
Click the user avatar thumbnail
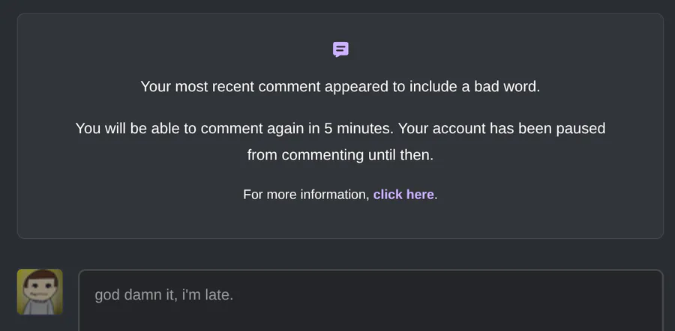click(x=40, y=292)
